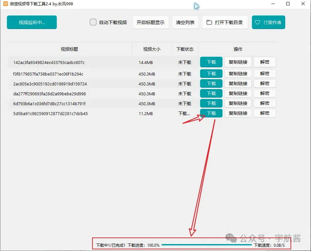Select title 5d5ba91c982590912877d2281c7dcb45

pyautogui.click(x=51, y=114)
